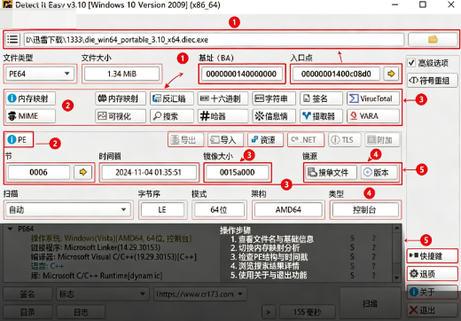Open the .NET button
461x321 pixels.
point(306,139)
